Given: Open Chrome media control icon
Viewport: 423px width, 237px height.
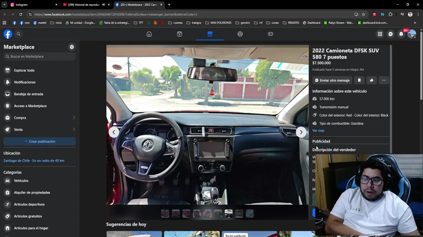Looking at the screenshot, I should (402, 14).
